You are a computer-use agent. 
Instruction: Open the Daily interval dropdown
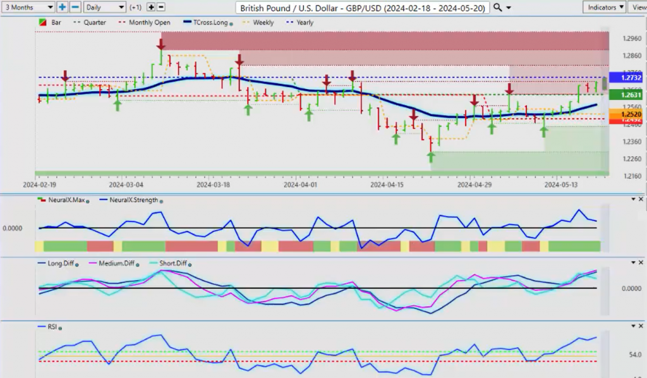tap(104, 7)
